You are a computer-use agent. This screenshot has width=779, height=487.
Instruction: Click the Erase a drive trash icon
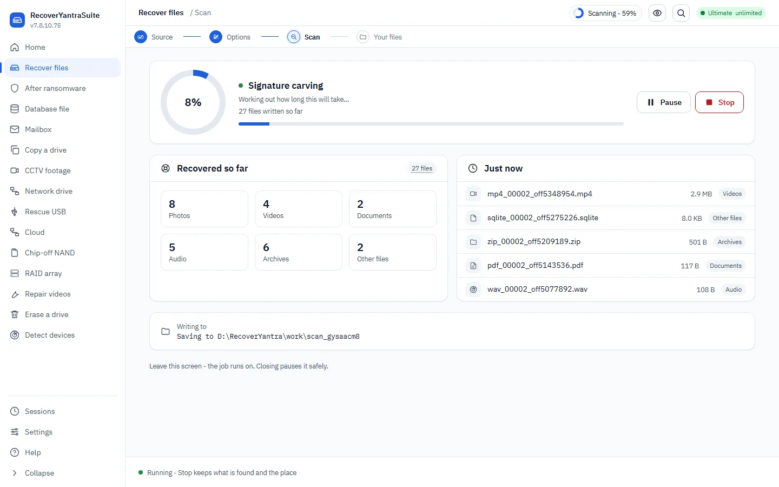[15, 314]
